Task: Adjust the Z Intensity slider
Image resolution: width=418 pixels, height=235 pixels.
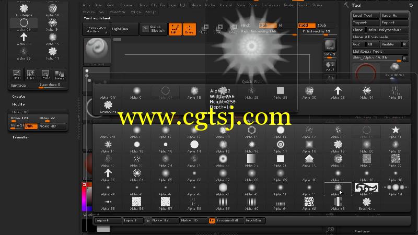Action: [x=319, y=32]
